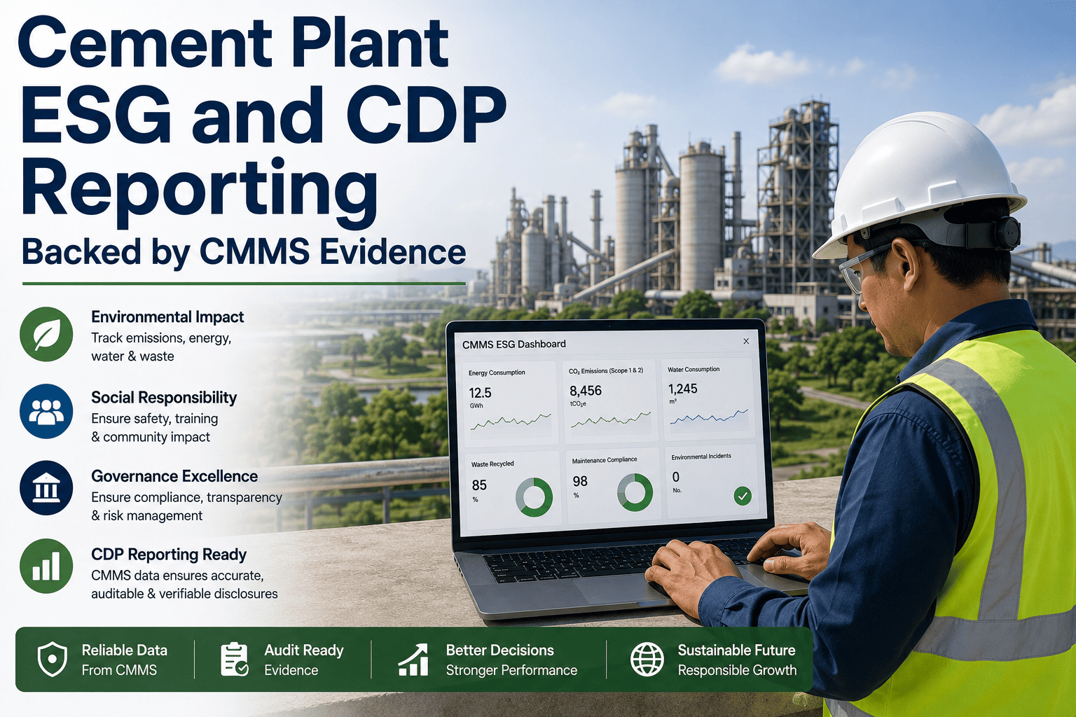
Task: Click the Waste Recycled value 85
Action: coord(479,485)
